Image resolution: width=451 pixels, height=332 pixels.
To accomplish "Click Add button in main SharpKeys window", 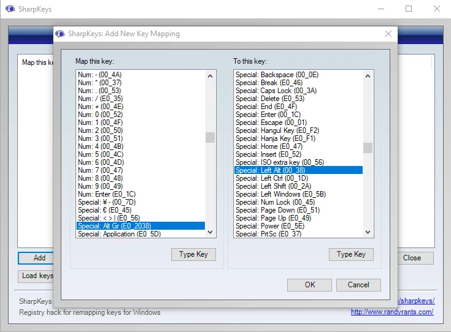I will click(36, 258).
